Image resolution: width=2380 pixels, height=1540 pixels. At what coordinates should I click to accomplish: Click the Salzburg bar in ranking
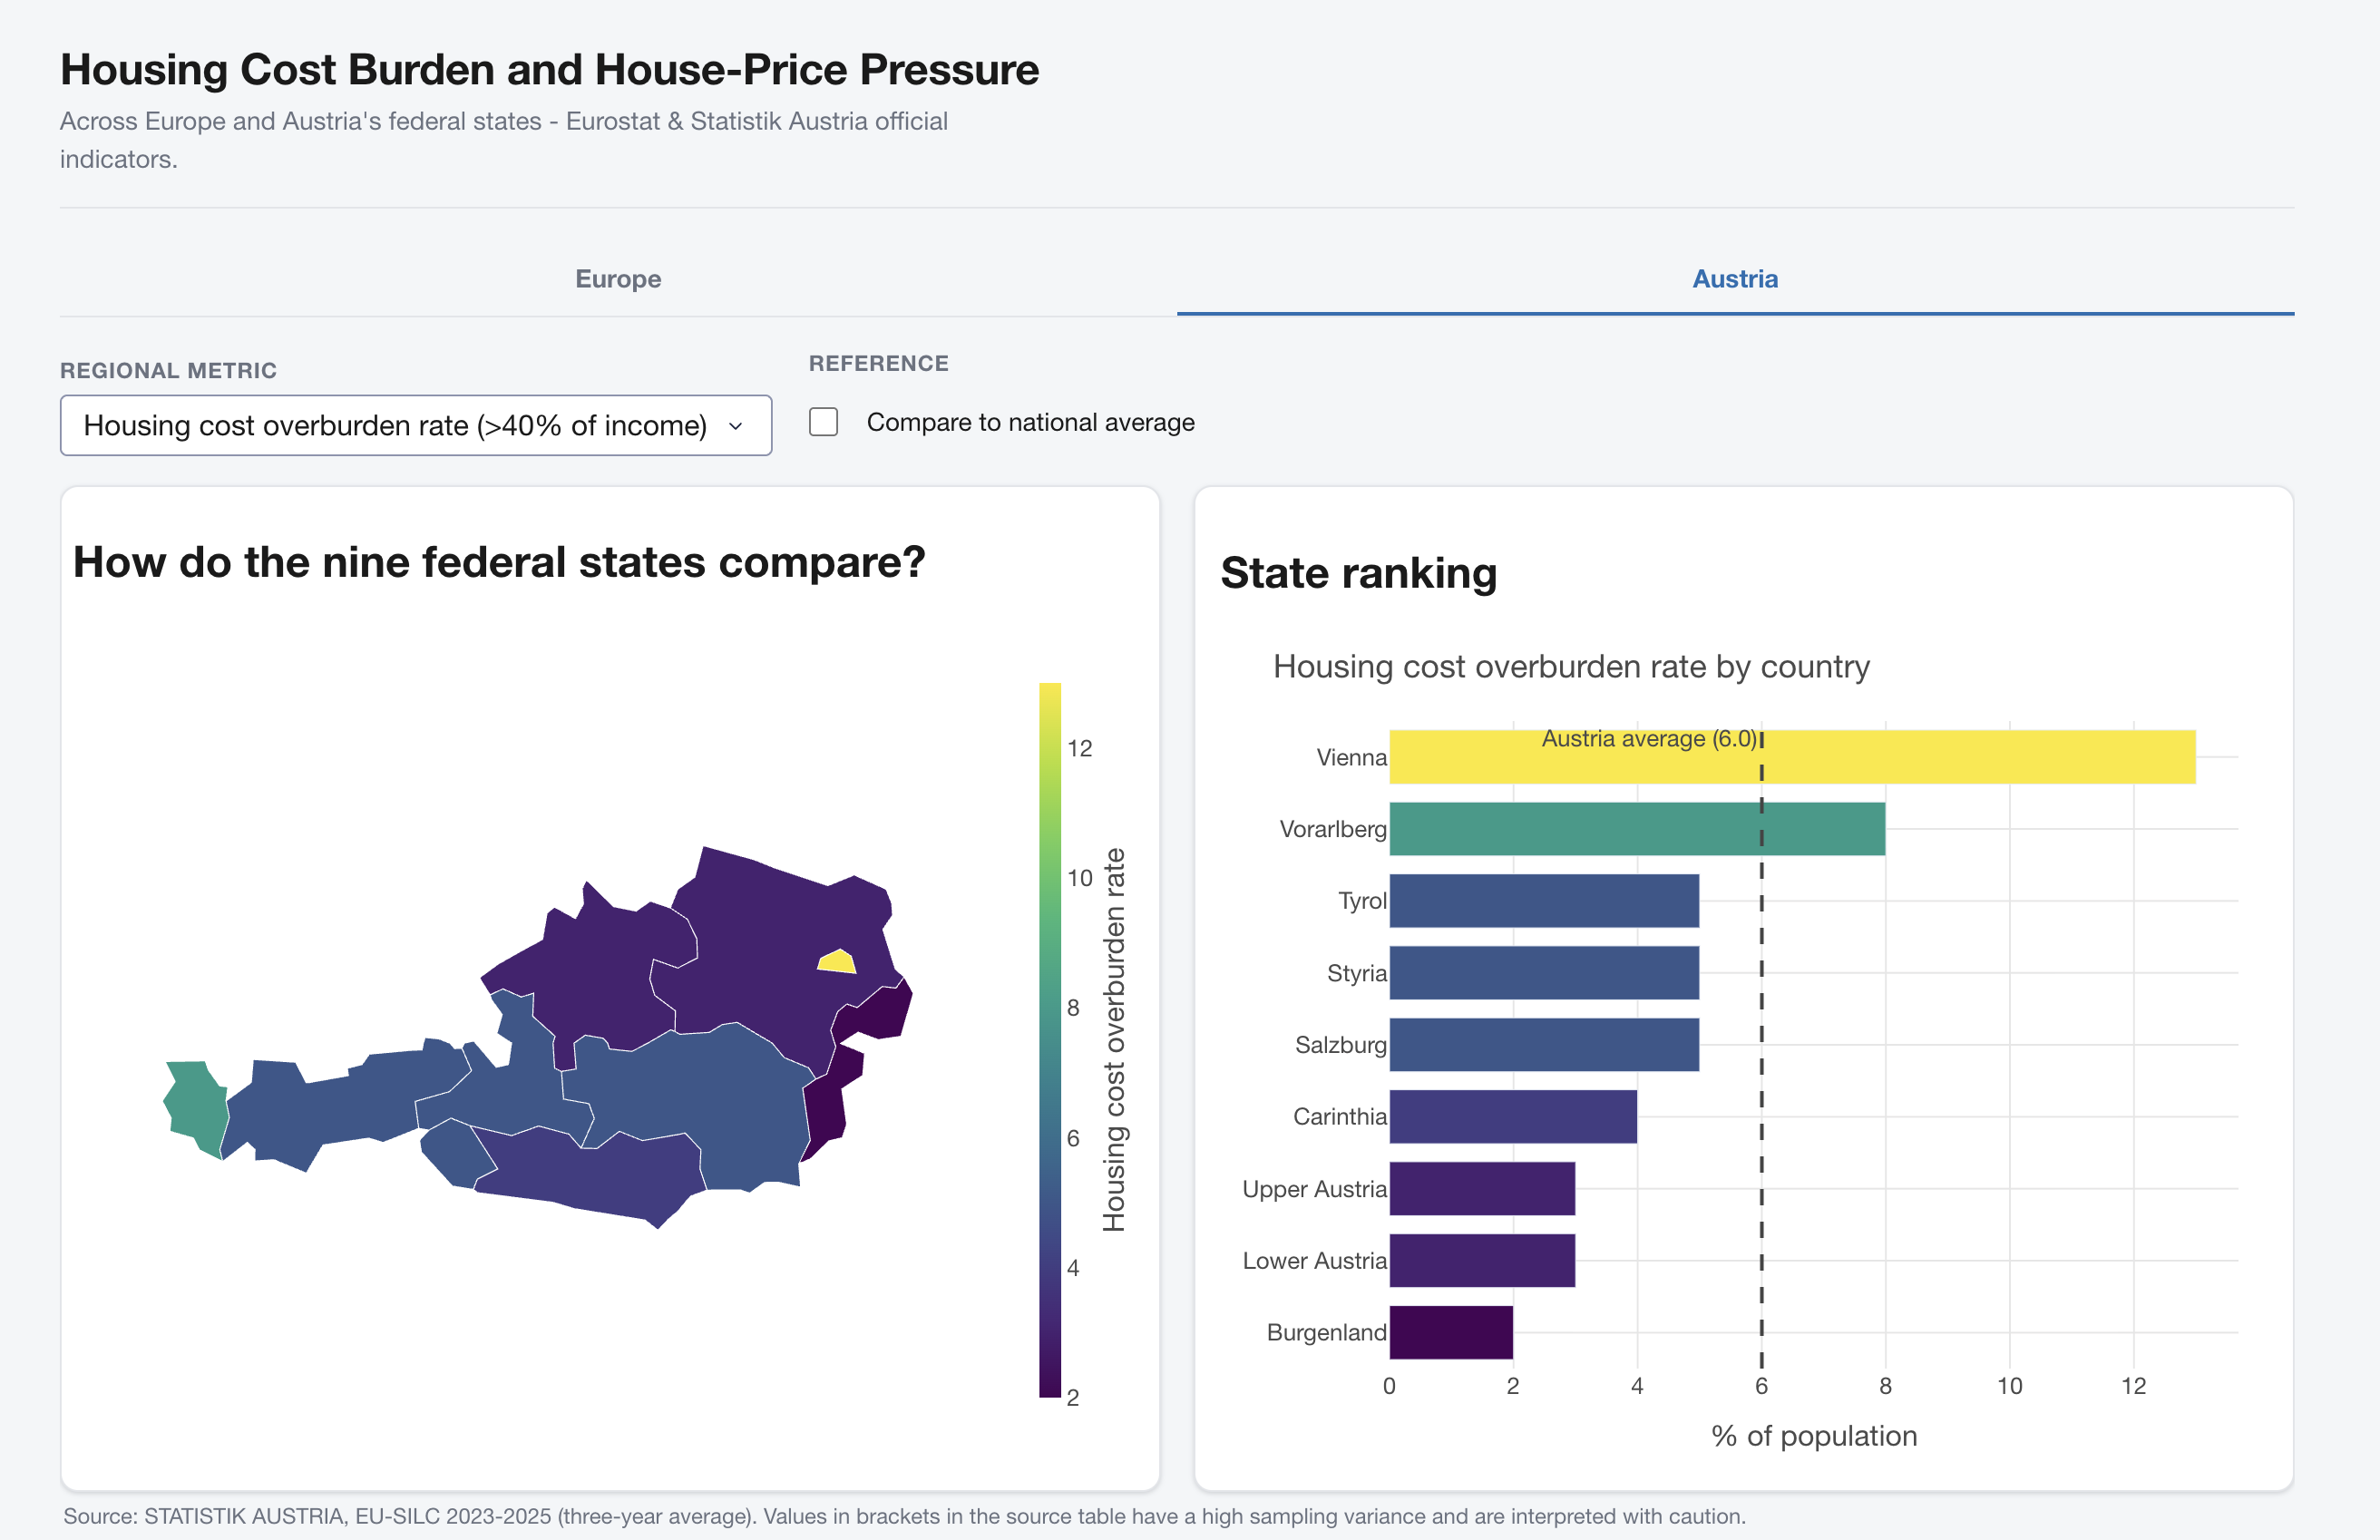coord(1544,1045)
